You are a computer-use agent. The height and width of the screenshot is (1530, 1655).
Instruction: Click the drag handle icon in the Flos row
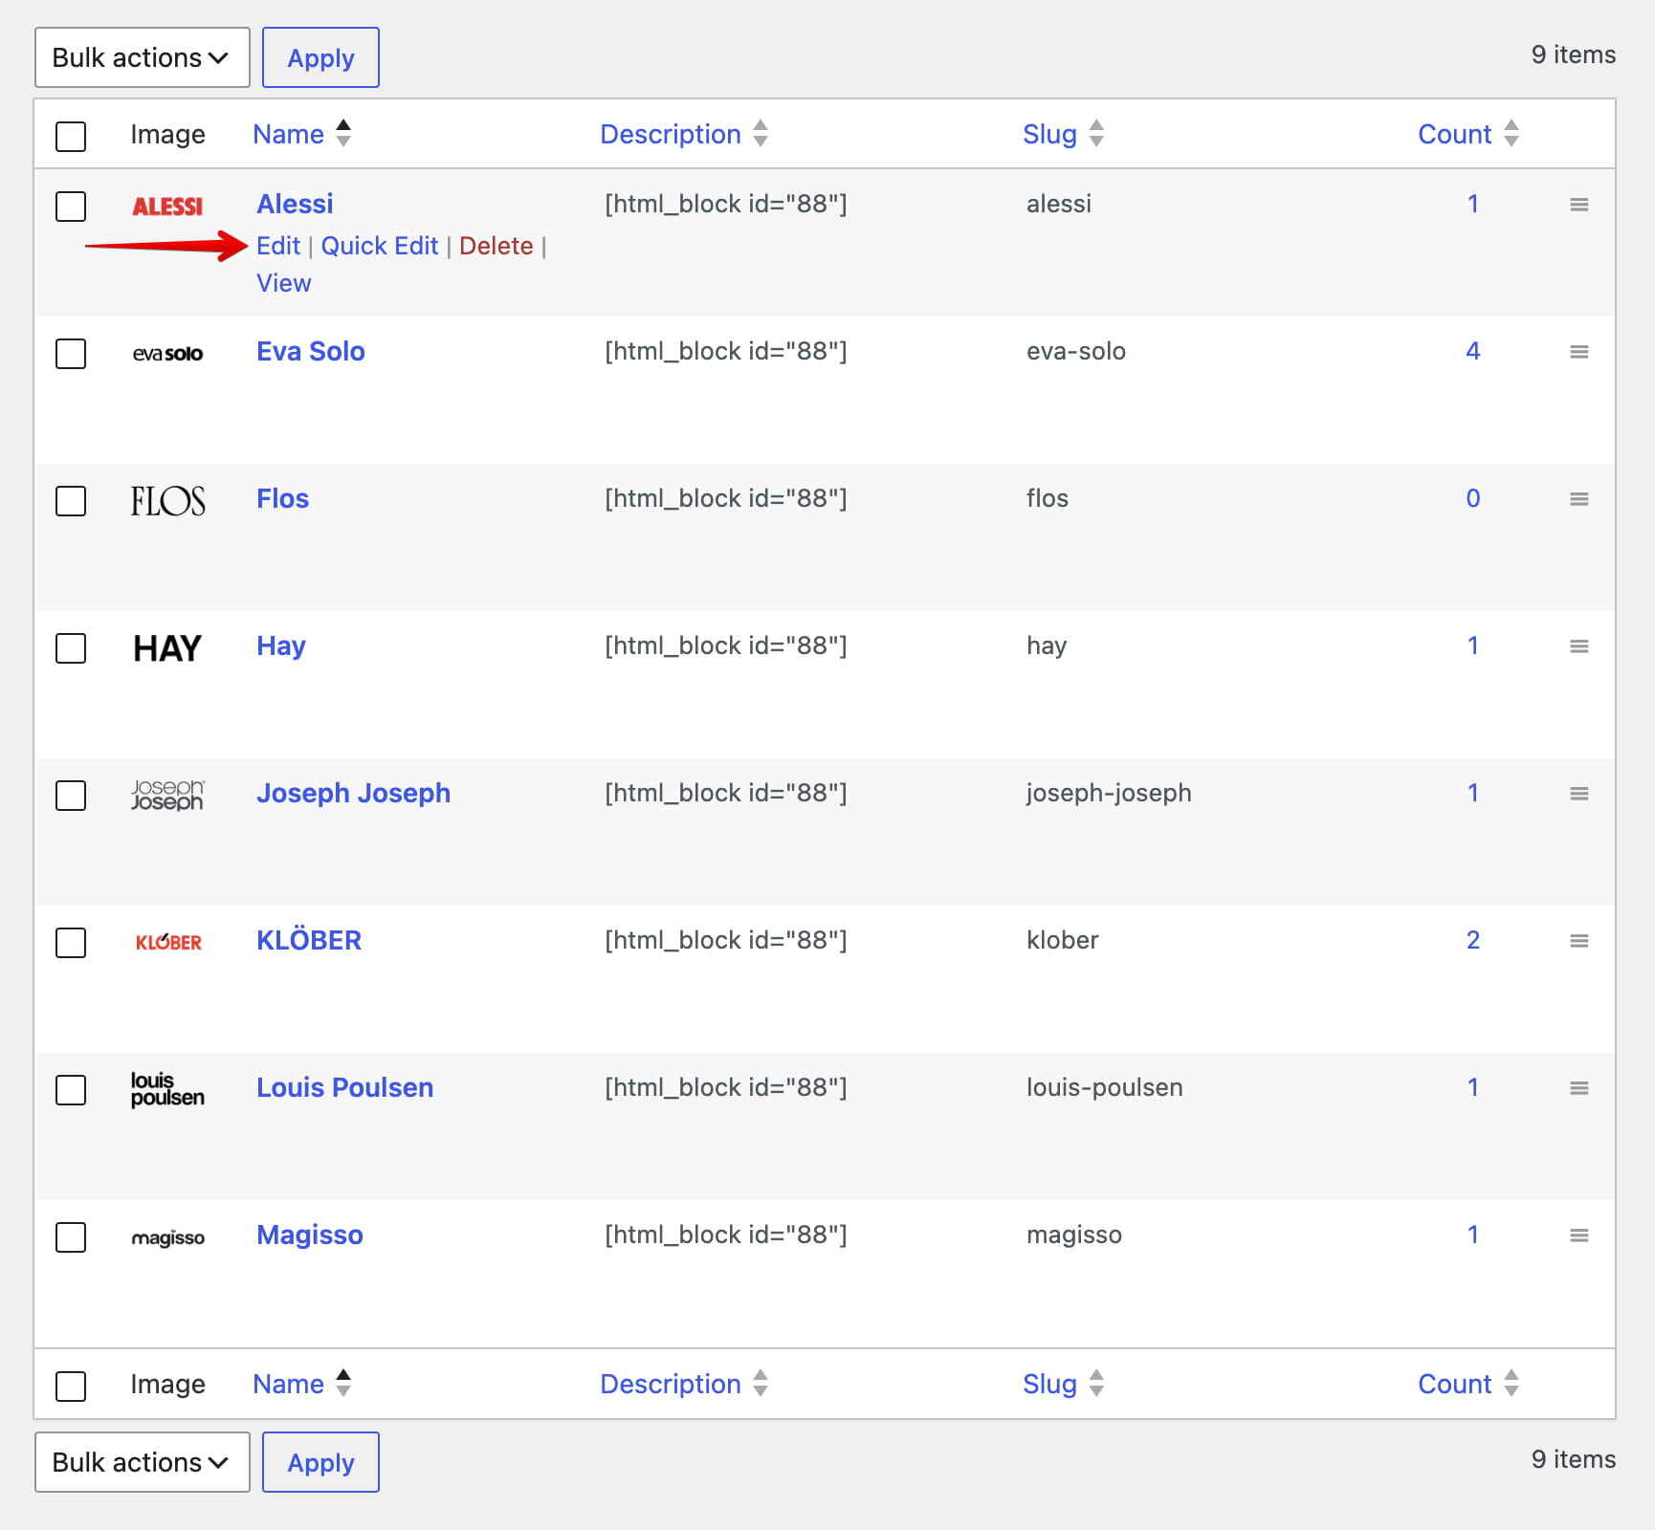click(1579, 499)
